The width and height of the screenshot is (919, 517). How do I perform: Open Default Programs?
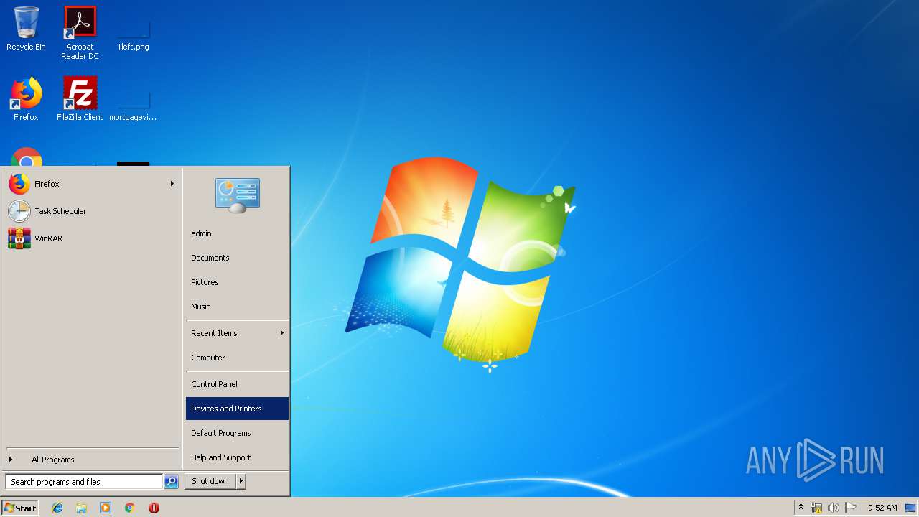click(x=237, y=433)
